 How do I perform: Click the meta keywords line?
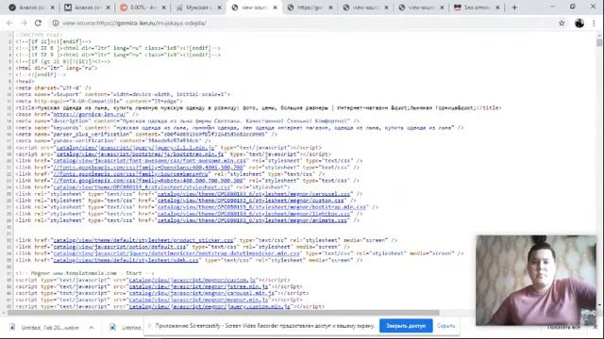pyautogui.click(x=239, y=128)
